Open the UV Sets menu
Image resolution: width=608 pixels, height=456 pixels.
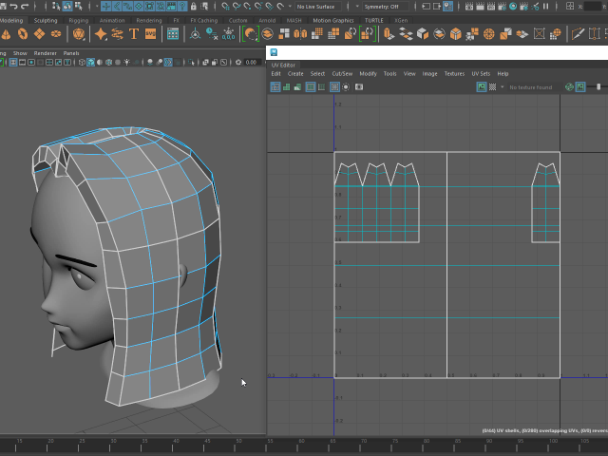pos(481,73)
